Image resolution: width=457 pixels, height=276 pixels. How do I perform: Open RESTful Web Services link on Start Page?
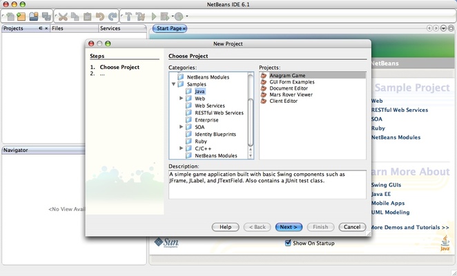(x=400, y=110)
